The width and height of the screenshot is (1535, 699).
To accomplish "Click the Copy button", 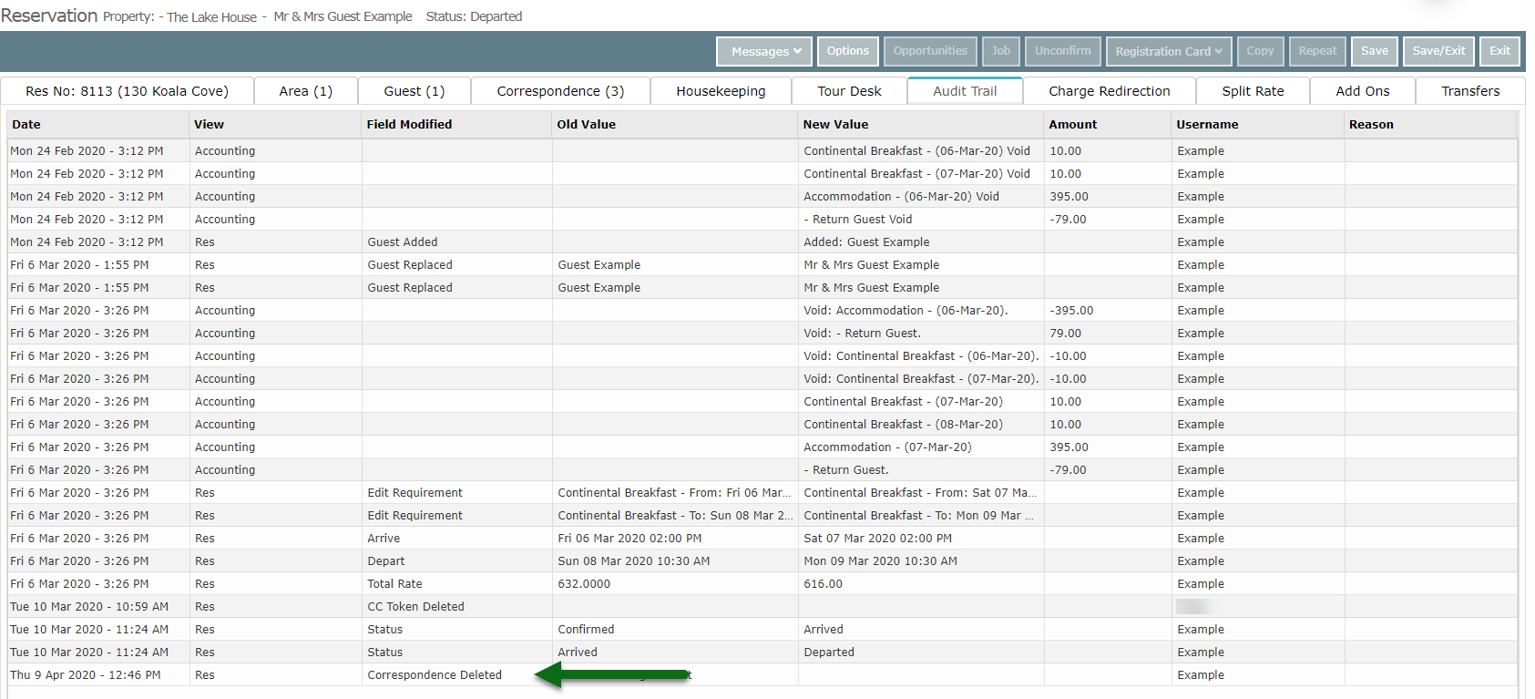I will 1261,51.
